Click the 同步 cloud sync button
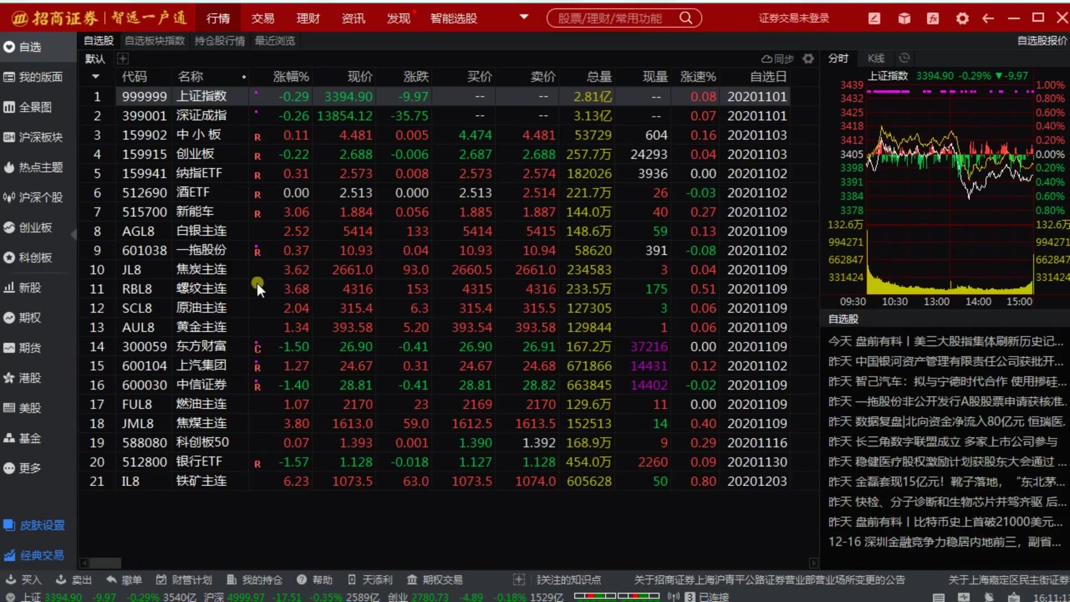 click(777, 59)
